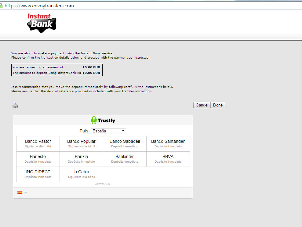Click the Instant Bank logo
Image resolution: width=302 pixels, height=227 pixels.
pos(42,23)
